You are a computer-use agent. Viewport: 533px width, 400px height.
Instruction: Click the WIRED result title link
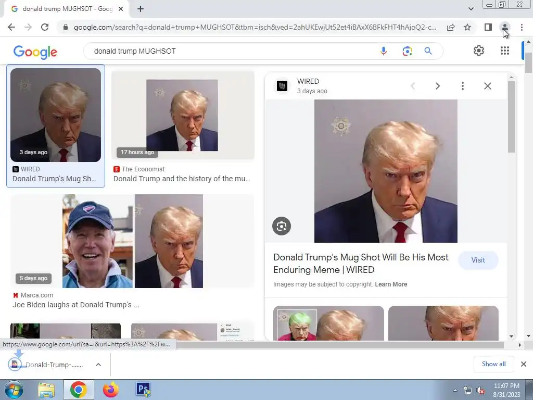[54, 179]
